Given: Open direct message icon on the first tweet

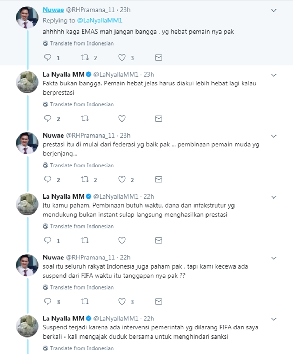Looking at the screenshot, I should coord(158,57).
